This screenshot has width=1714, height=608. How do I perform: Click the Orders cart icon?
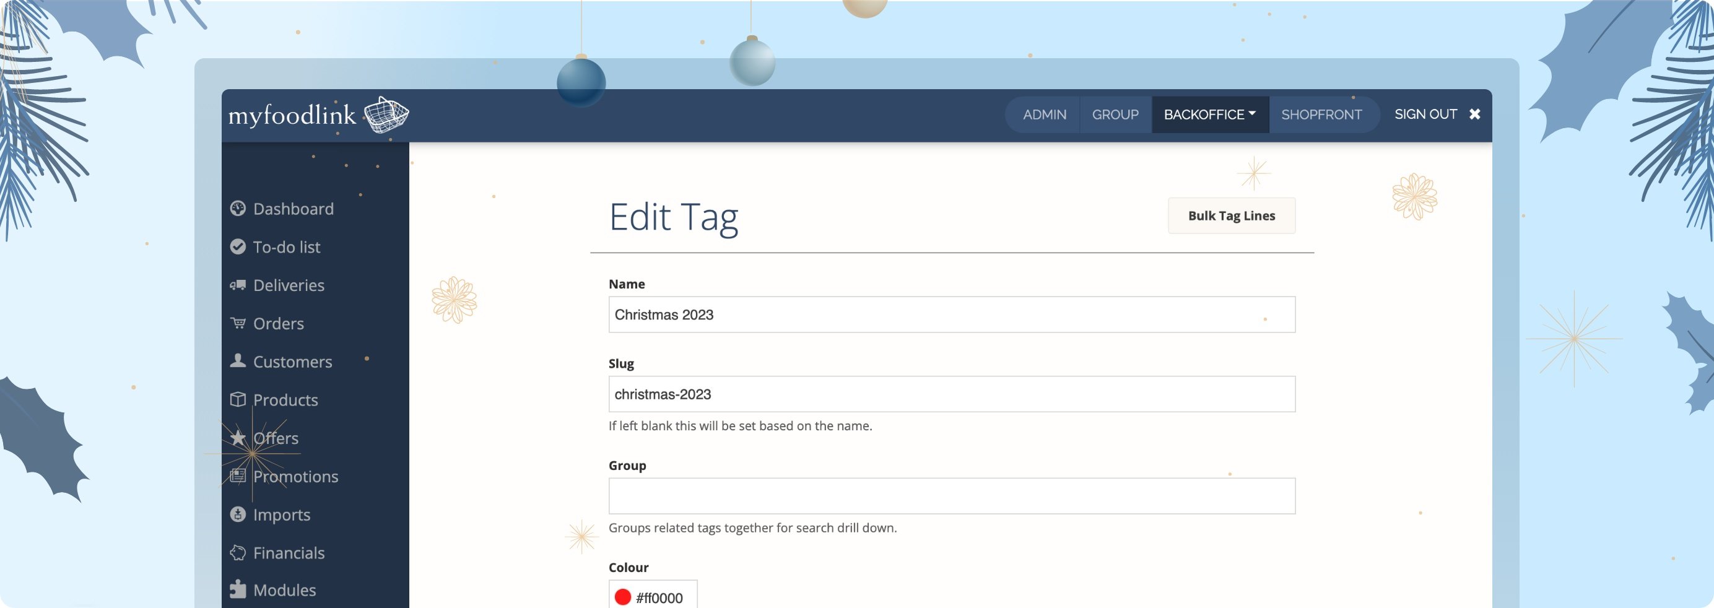[238, 323]
